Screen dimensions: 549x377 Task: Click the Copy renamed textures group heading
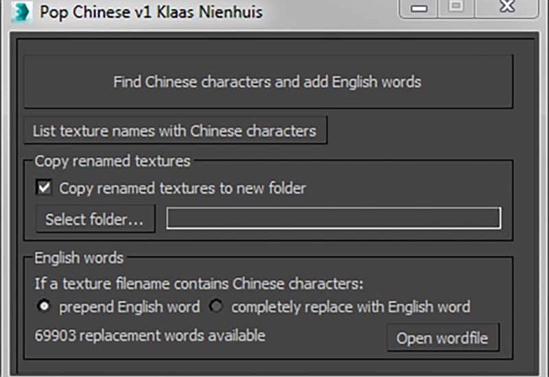pos(113,162)
